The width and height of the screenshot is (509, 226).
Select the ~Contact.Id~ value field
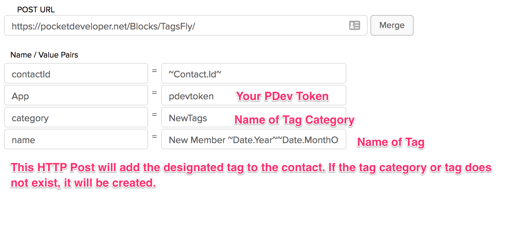click(253, 73)
